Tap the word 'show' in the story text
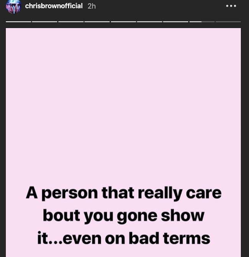Image resolution: width=249 pixels, height=257 pixels. pyautogui.click(x=182, y=216)
